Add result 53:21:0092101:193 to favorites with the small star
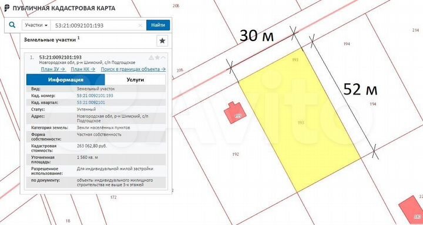The height and width of the screenshot is (225, 423). [x=157, y=58]
